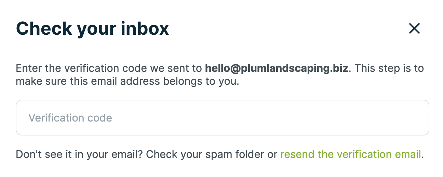Click the Verification code input field

pos(222,118)
